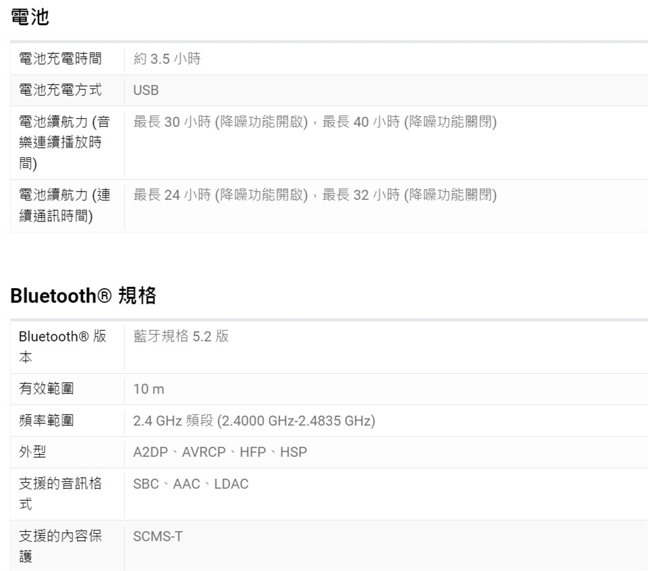Click the A2DP, AVRCP, HFP, HSP profiles text
Viewport: 648px width, 571px height.
coord(219,452)
